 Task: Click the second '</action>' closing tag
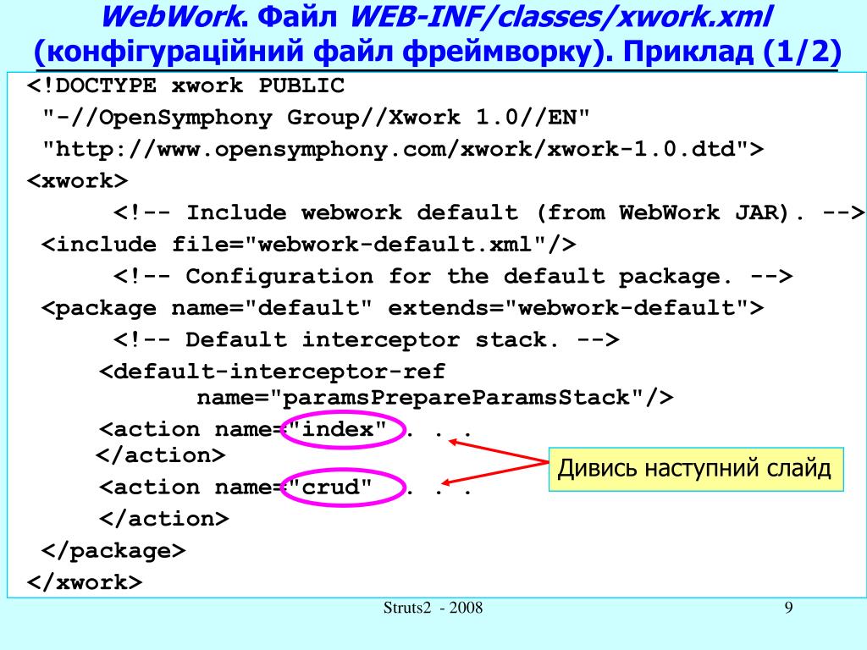click(x=163, y=519)
